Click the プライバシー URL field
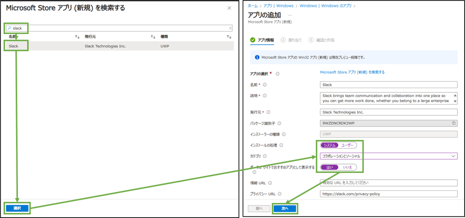 (389, 194)
